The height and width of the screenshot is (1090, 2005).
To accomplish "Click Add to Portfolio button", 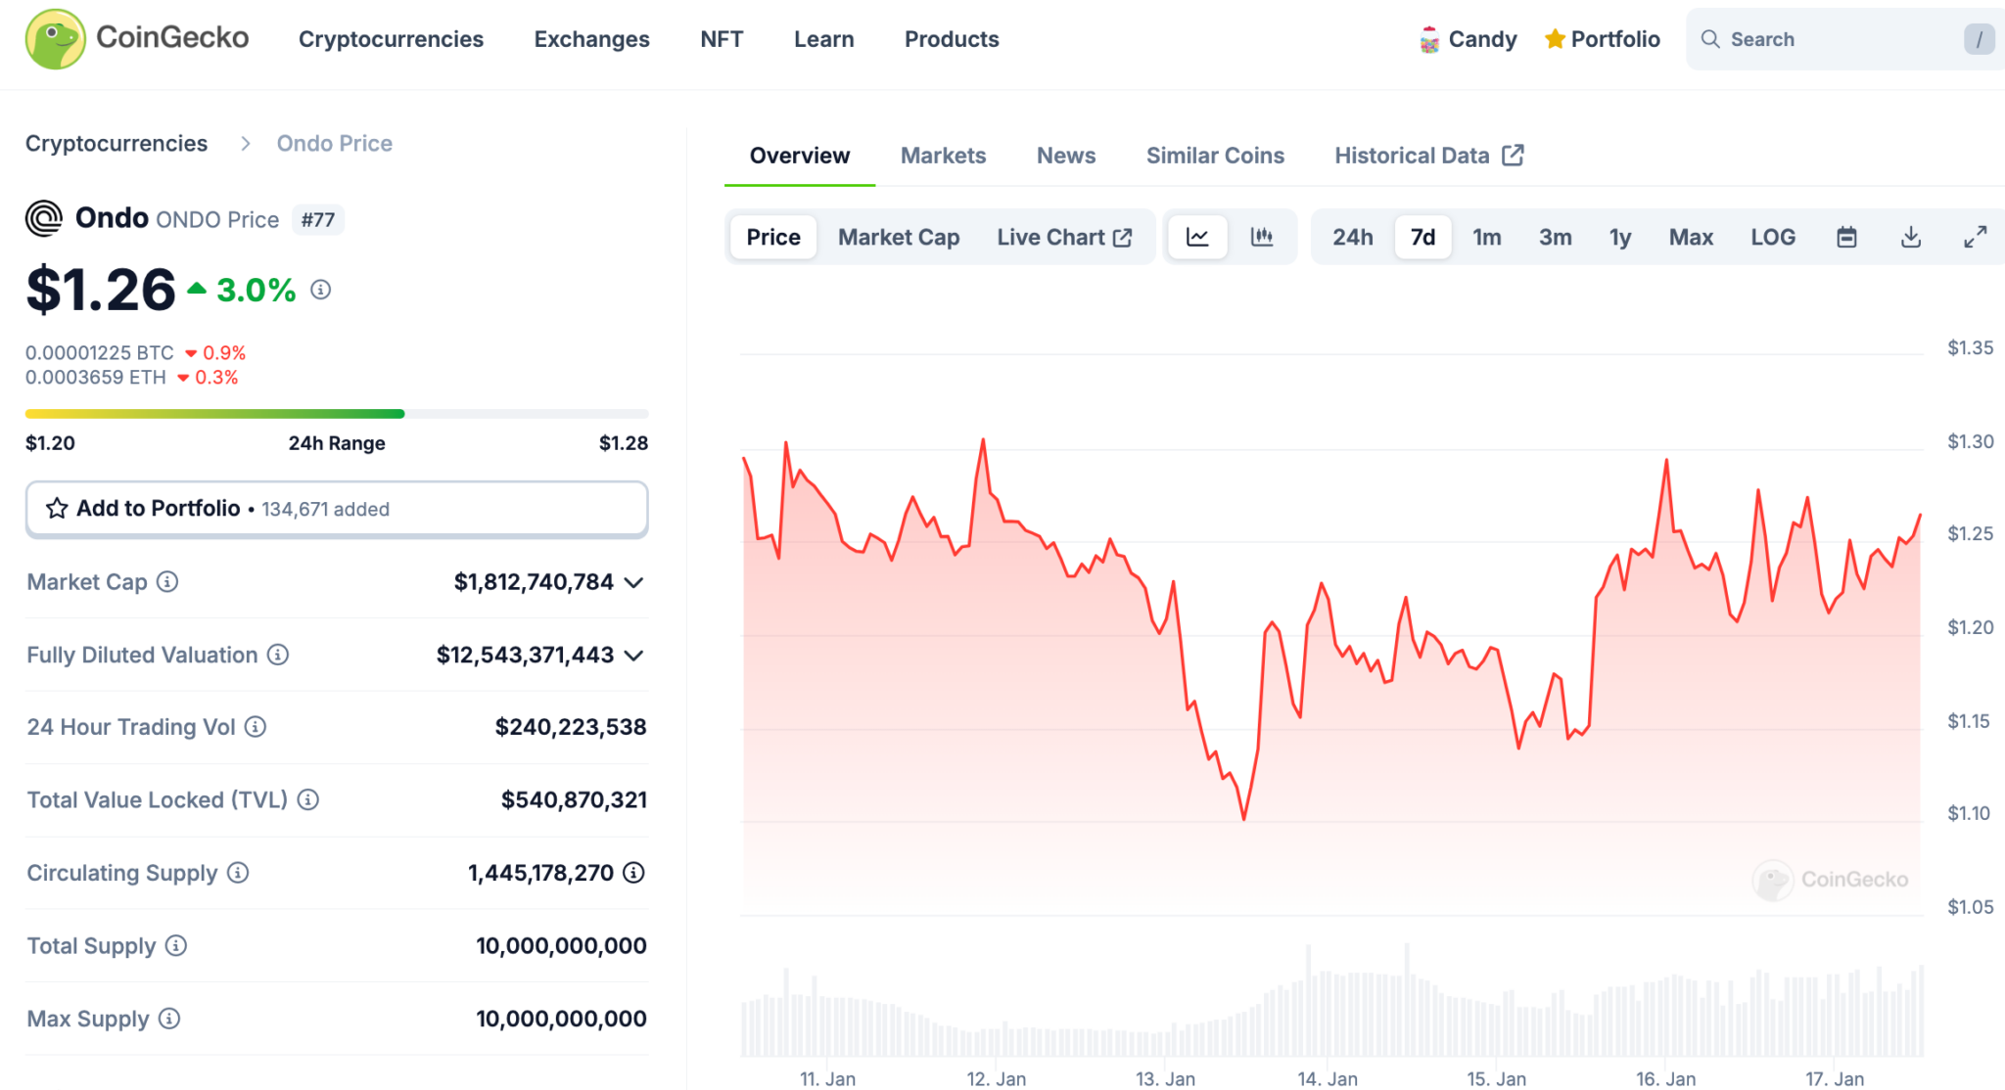I will (x=337, y=509).
